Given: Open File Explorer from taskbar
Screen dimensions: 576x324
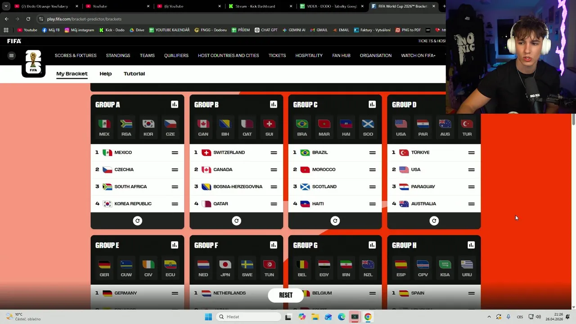Looking at the screenshot, I should [315, 317].
